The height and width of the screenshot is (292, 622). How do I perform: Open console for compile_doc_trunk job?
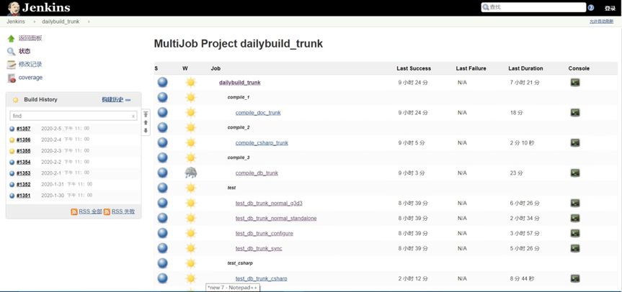(x=574, y=113)
